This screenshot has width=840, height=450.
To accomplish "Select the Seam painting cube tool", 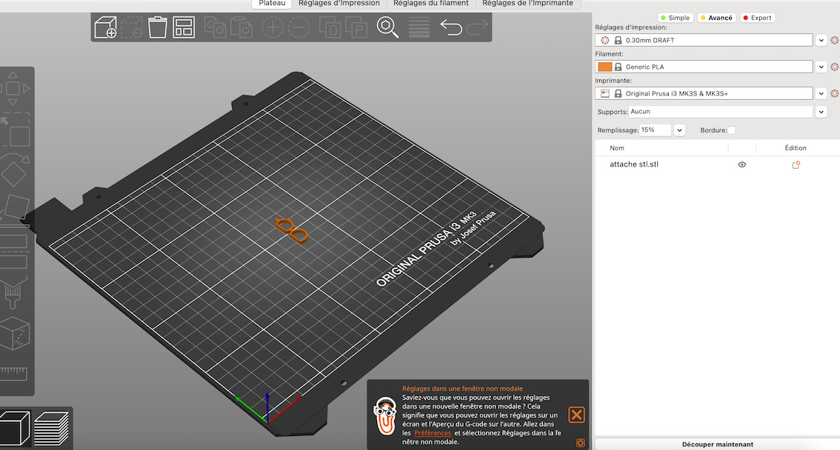I will (x=15, y=333).
